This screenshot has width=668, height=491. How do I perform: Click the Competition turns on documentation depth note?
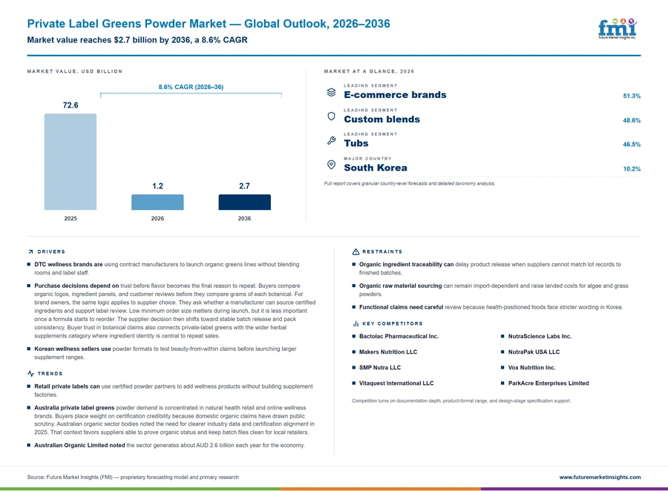pos(462,401)
